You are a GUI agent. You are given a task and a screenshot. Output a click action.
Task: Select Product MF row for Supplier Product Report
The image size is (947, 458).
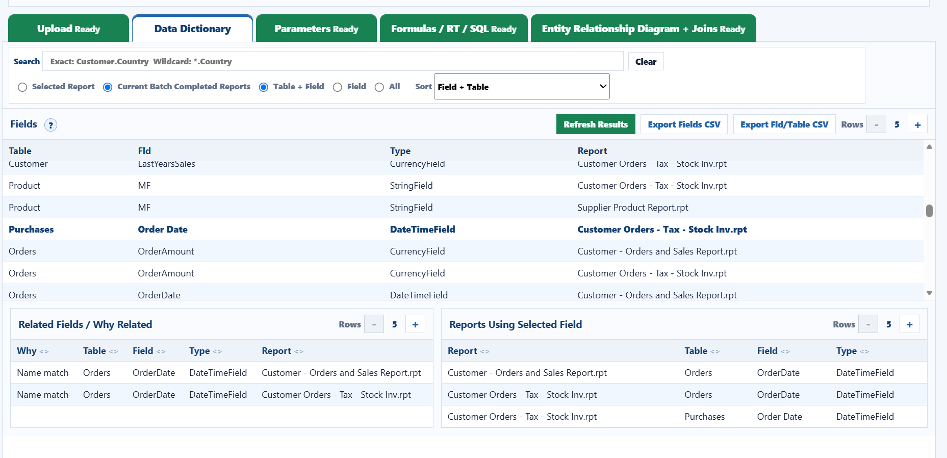pyautogui.click(x=463, y=208)
